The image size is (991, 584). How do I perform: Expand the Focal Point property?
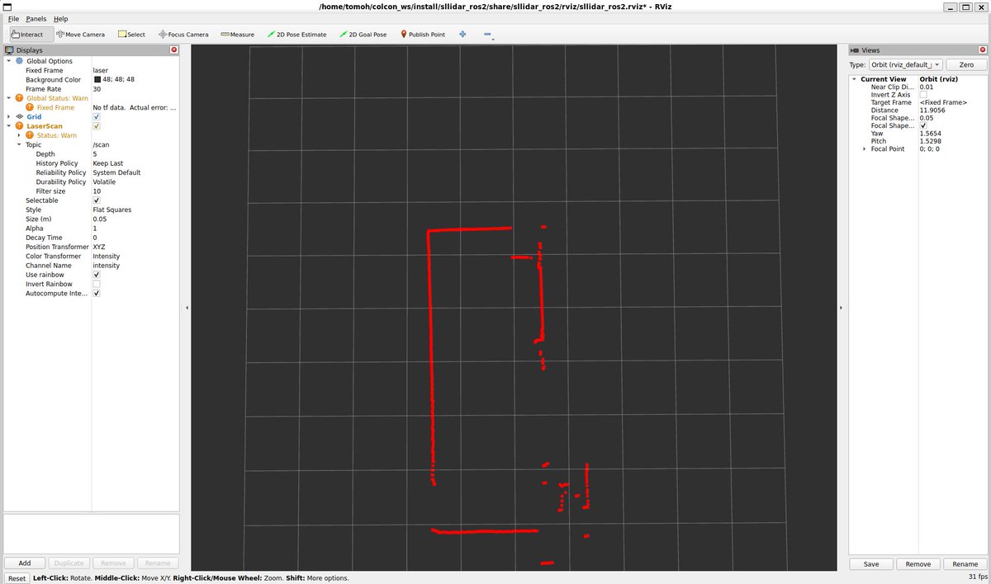pyautogui.click(x=865, y=148)
